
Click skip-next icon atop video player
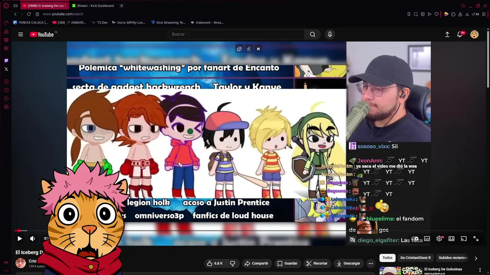[258, 49]
